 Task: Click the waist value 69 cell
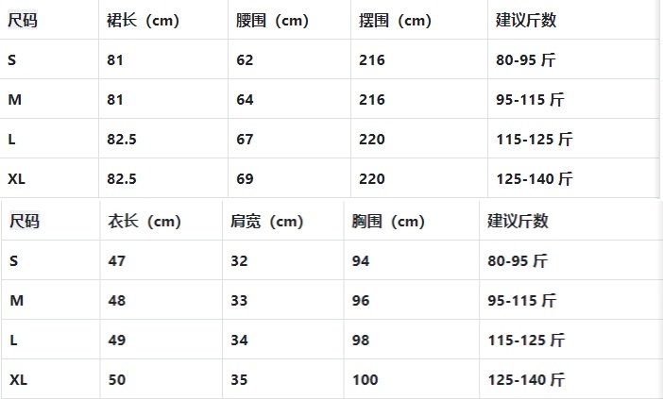[245, 179]
